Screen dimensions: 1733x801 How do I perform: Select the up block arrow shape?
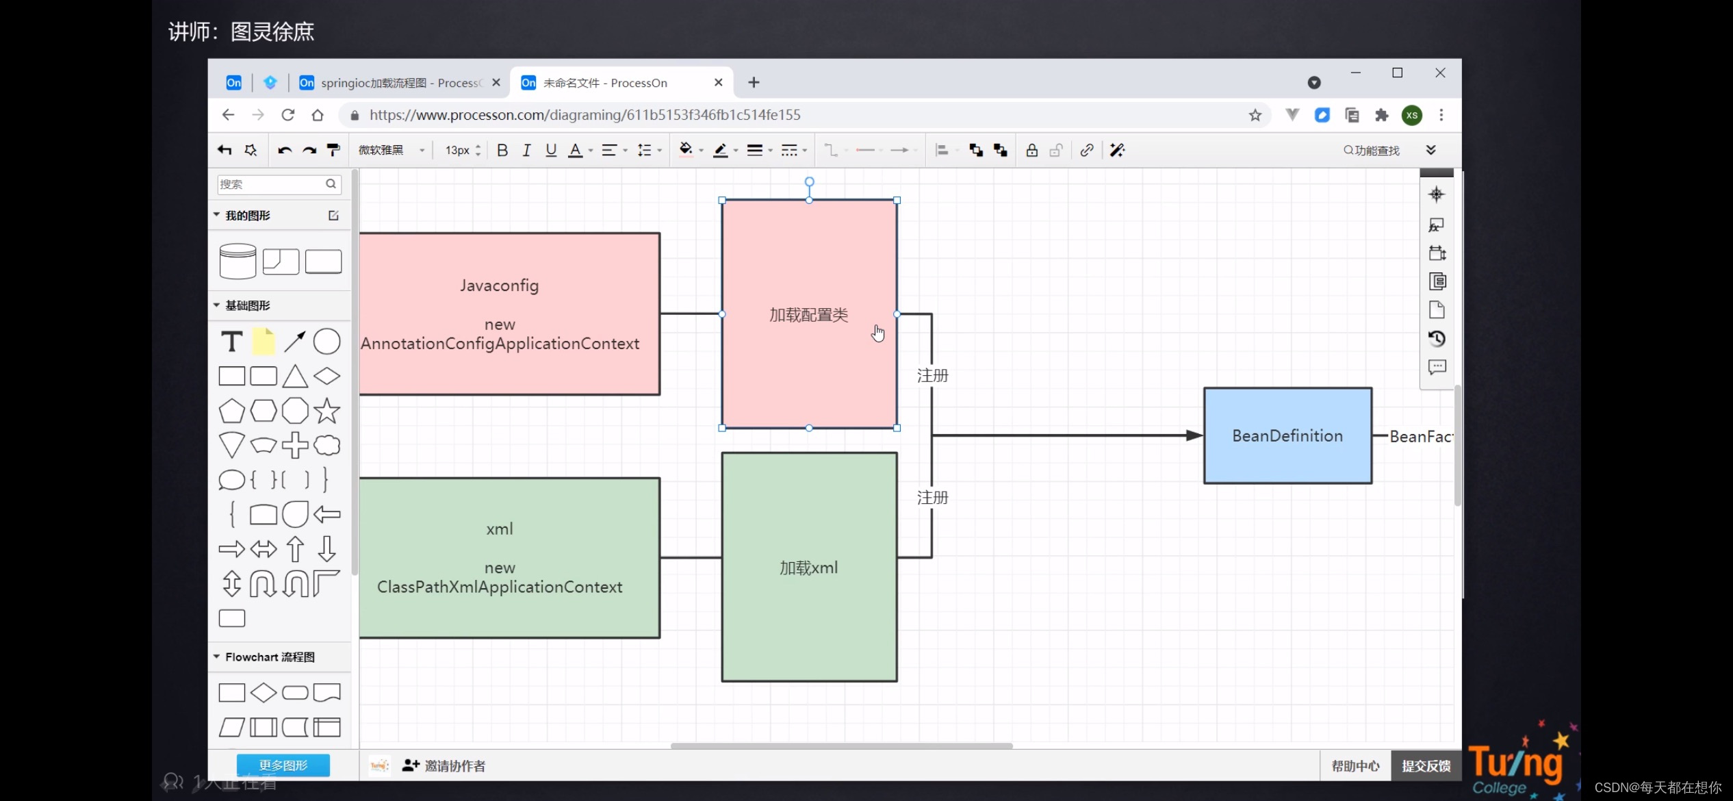click(x=295, y=548)
